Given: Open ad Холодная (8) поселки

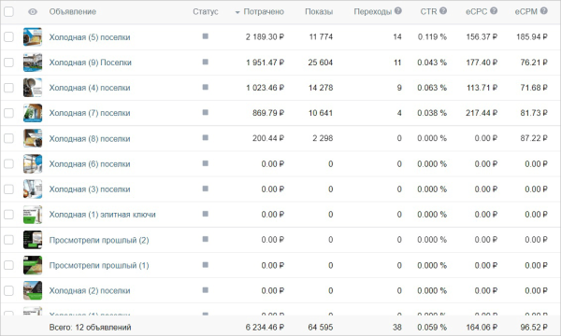Looking at the screenshot, I should coord(90,138).
